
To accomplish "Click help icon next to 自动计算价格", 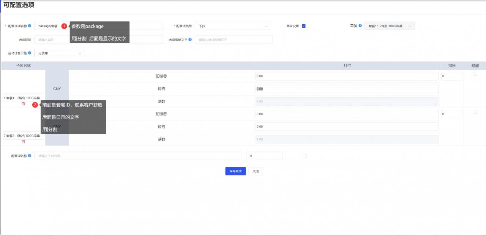I will click(x=30, y=53).
